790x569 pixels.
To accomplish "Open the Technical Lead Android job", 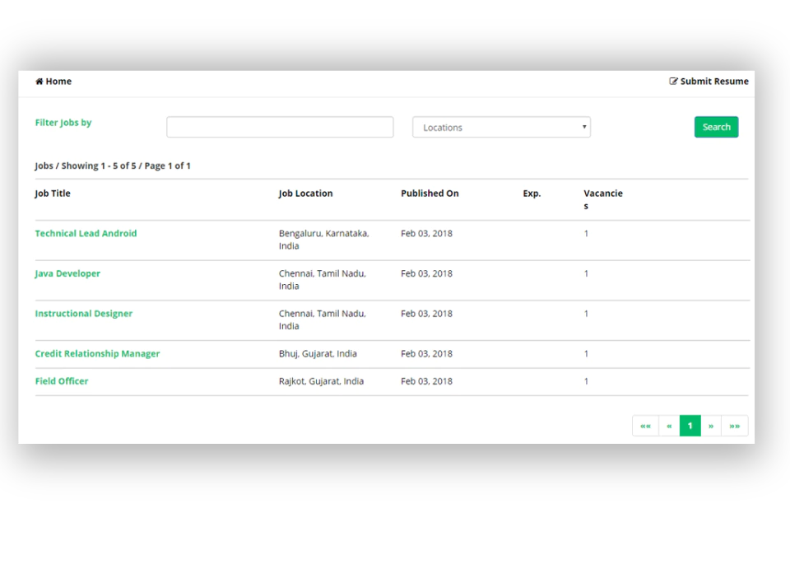I will click(x=86, y=233).
